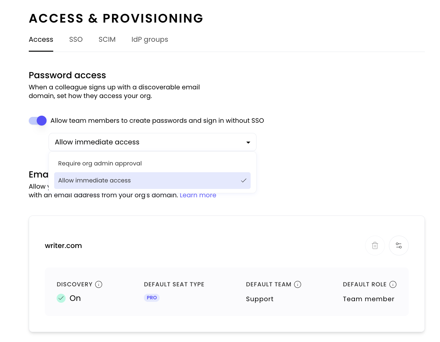The width and height of the screenshot is (440, 342).
Task: Open writer.com domain settings sliders icon
Action: click(399, 246)
